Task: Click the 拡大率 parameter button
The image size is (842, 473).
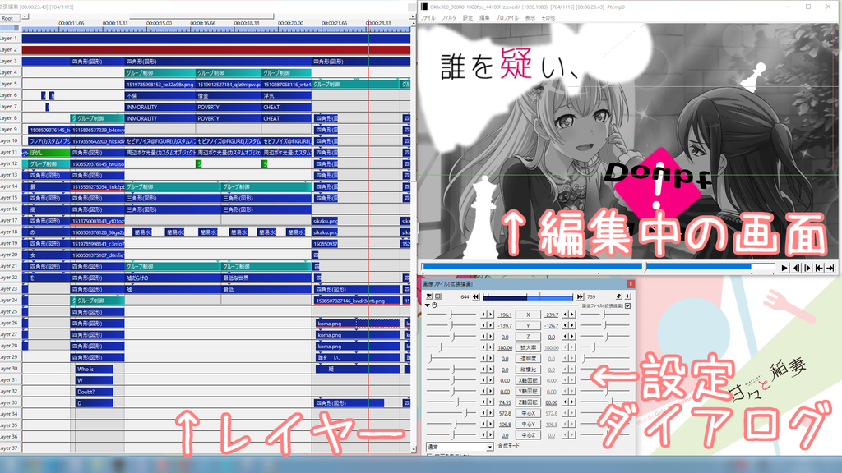Action: click(528, 347)
